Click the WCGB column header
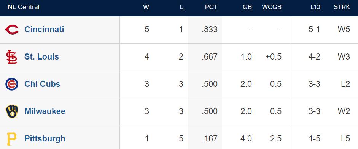Image resolution: width=358 pixels, height=149 pixels. click(272, 7)
